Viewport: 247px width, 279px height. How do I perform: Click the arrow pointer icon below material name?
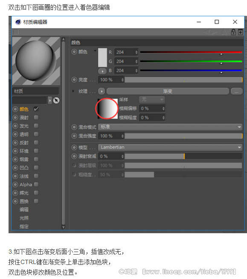[56, 101]
